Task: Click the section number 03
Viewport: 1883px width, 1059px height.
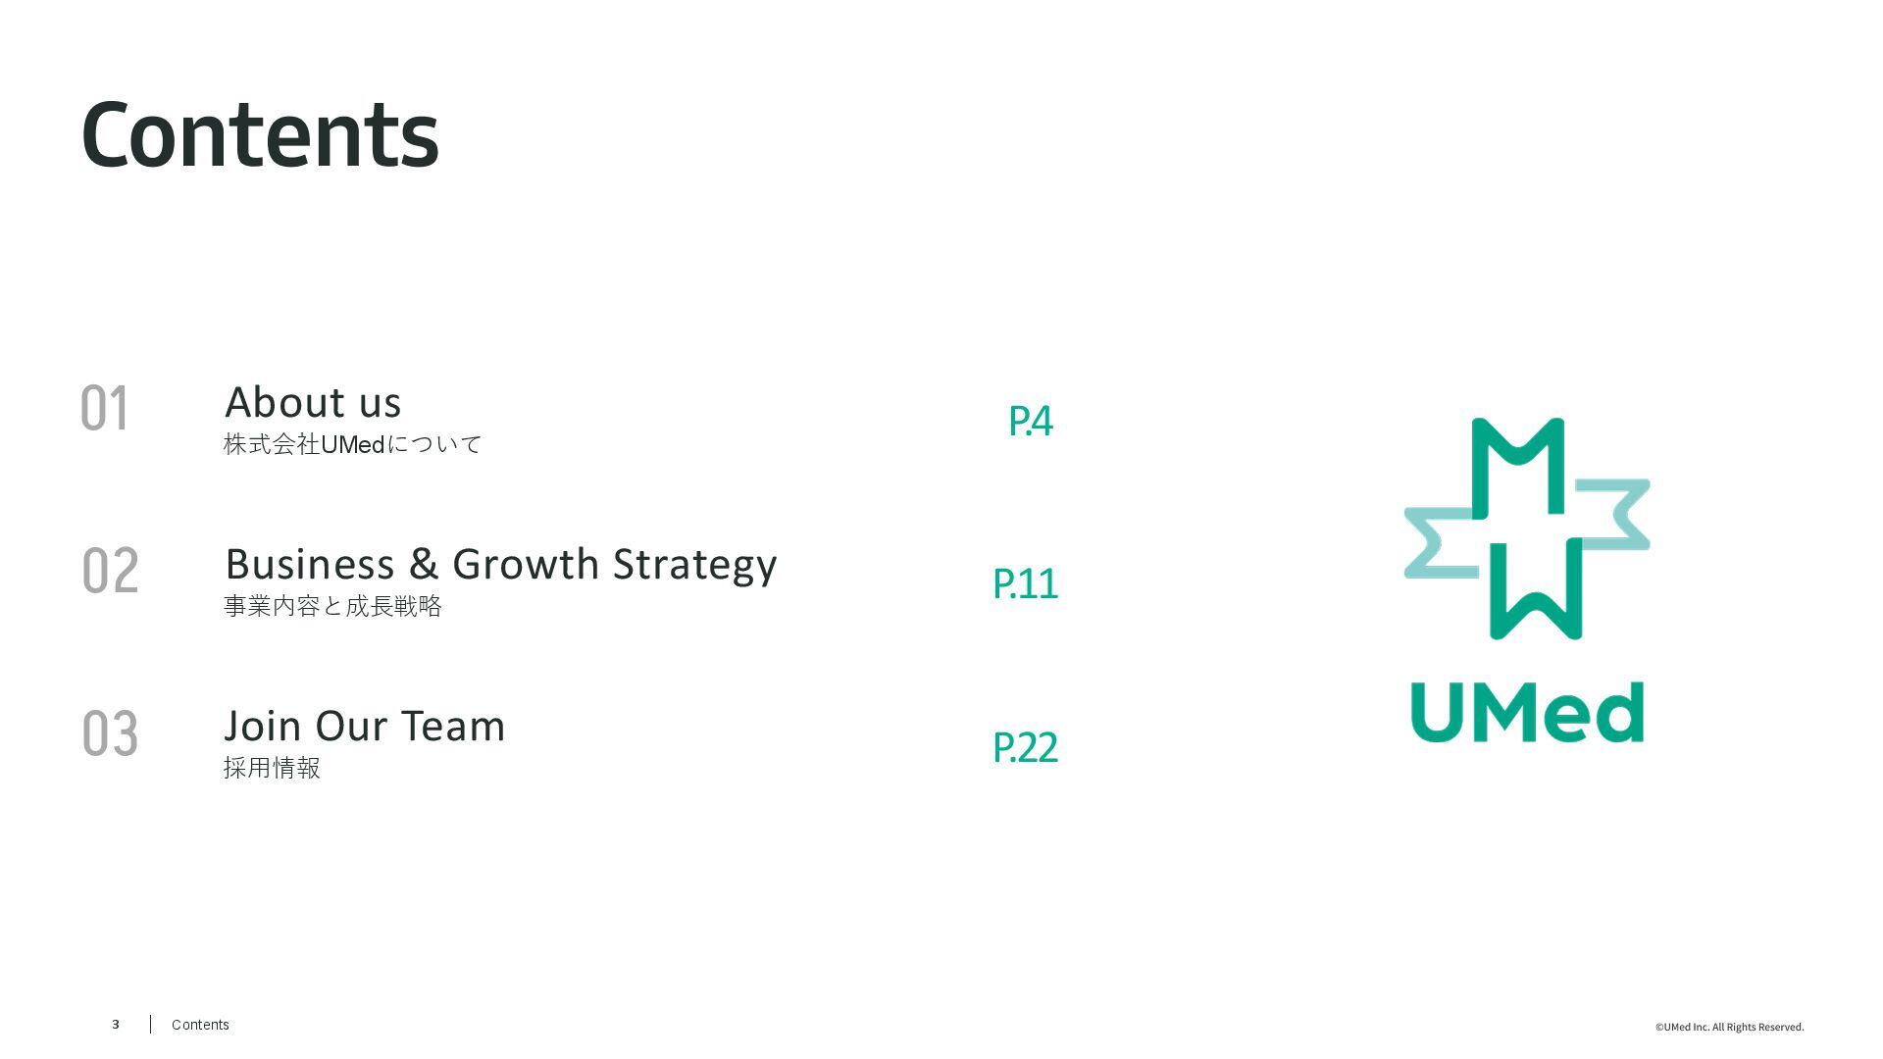Action: pyautogui.click(x=110, y=733)
